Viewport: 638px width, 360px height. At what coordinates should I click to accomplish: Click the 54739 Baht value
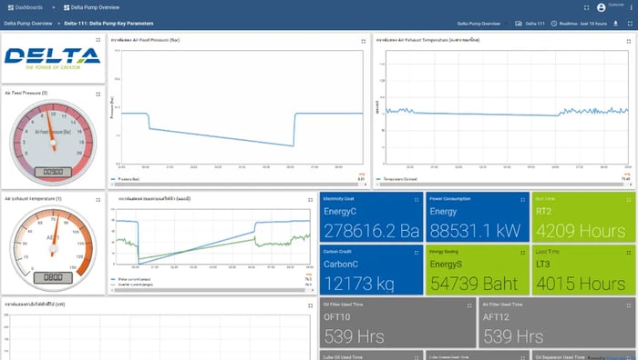[474, 284]
